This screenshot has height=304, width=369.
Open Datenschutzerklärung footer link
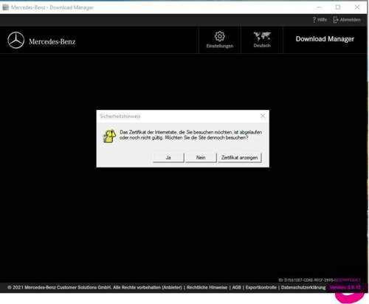(303, 287)
